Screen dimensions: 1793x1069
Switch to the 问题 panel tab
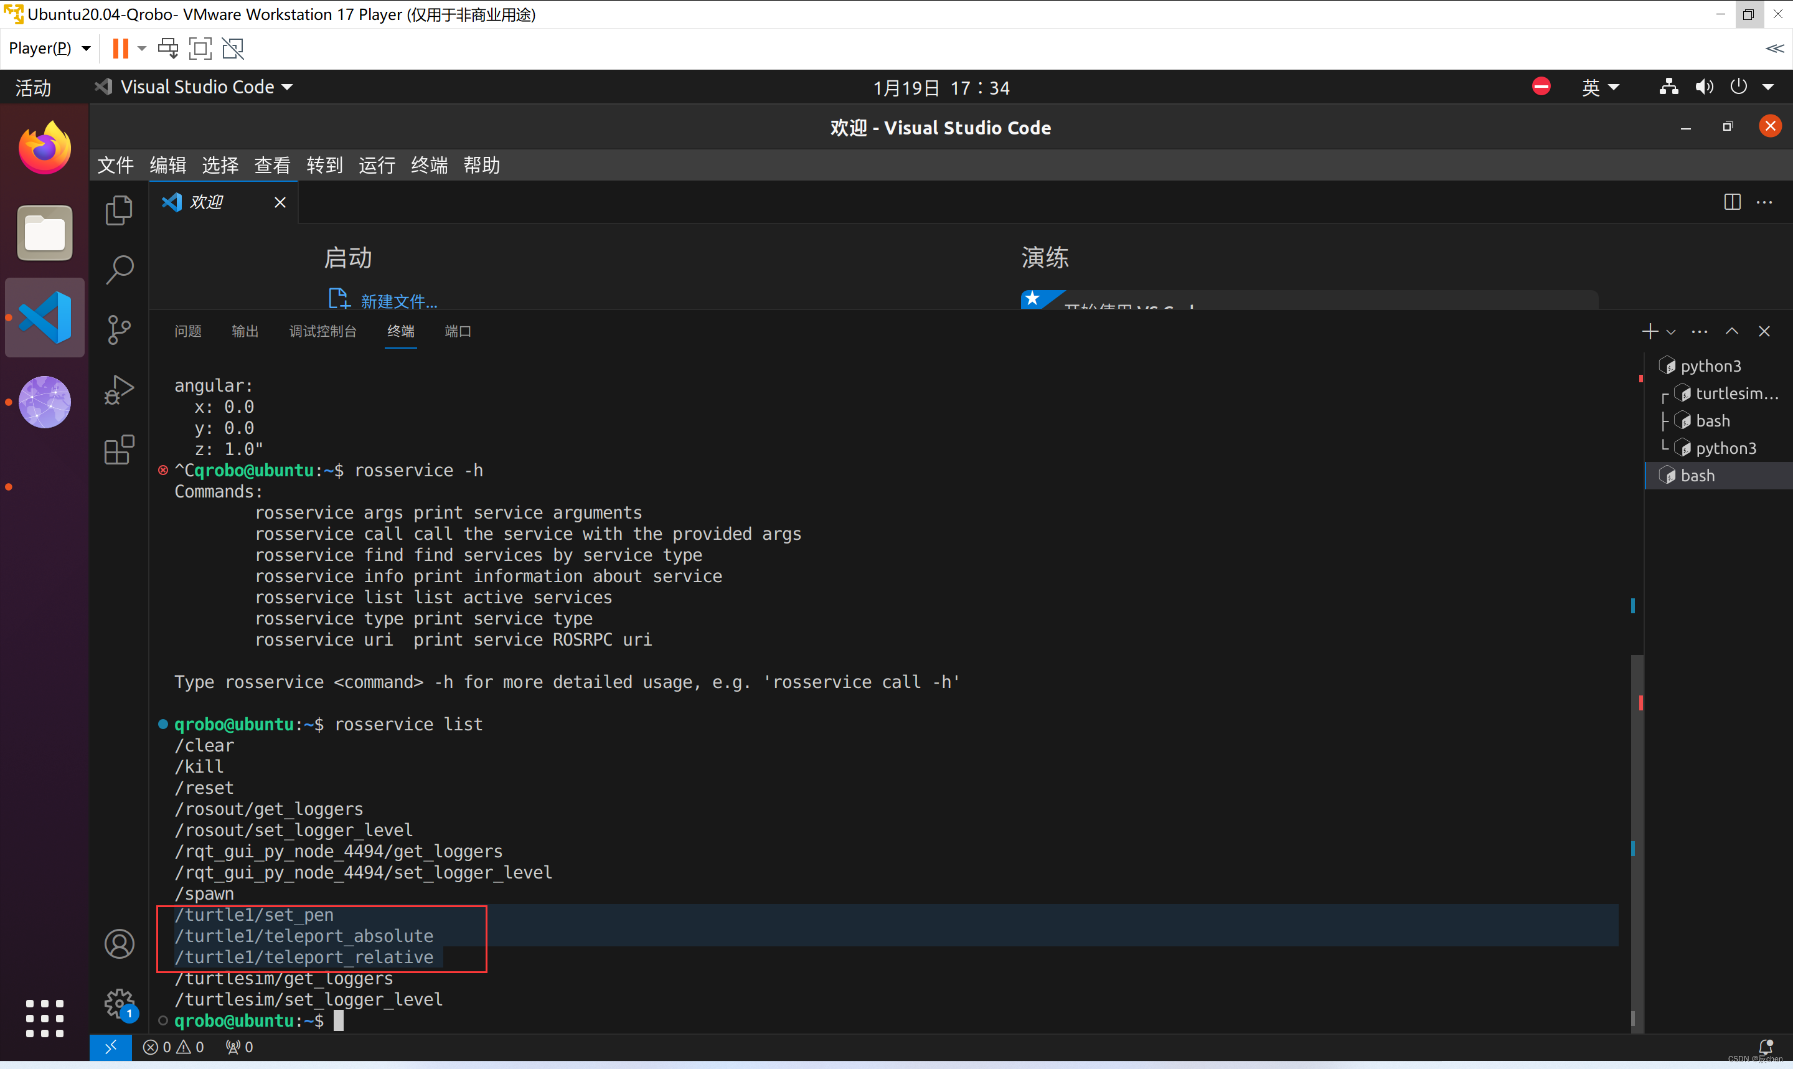click(x=188, y=331)
